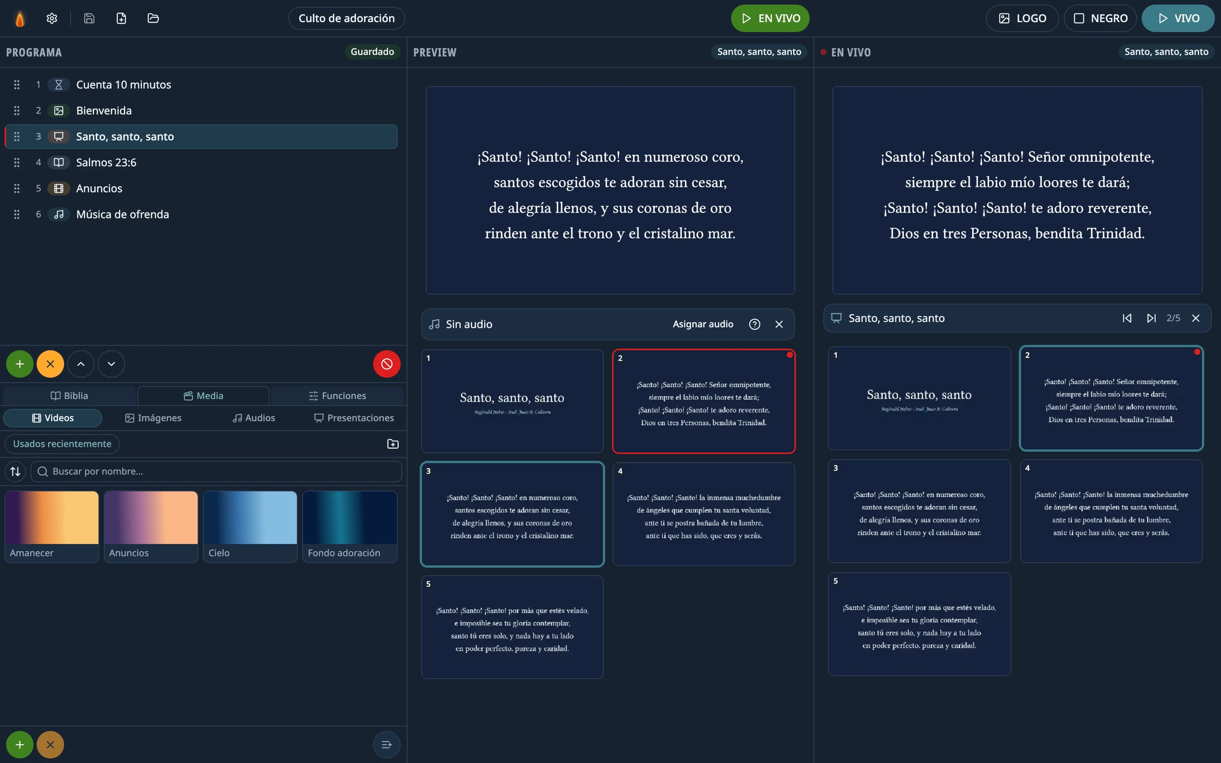Select the Imágenes media category
The image size is (1221, 763).
(153, 419)
